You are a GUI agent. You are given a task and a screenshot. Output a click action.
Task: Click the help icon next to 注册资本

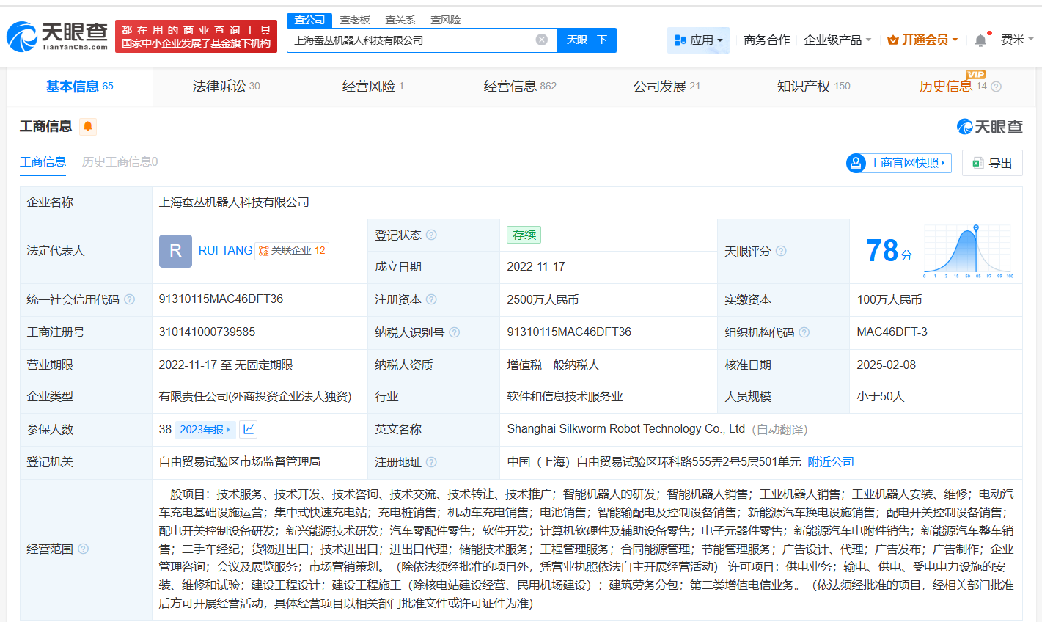coord(432,299)
